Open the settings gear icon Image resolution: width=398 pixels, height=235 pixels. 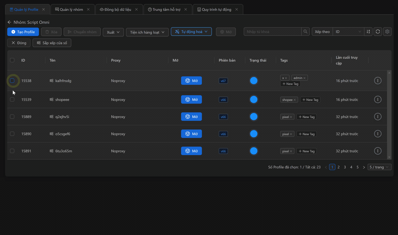[387, 31]
